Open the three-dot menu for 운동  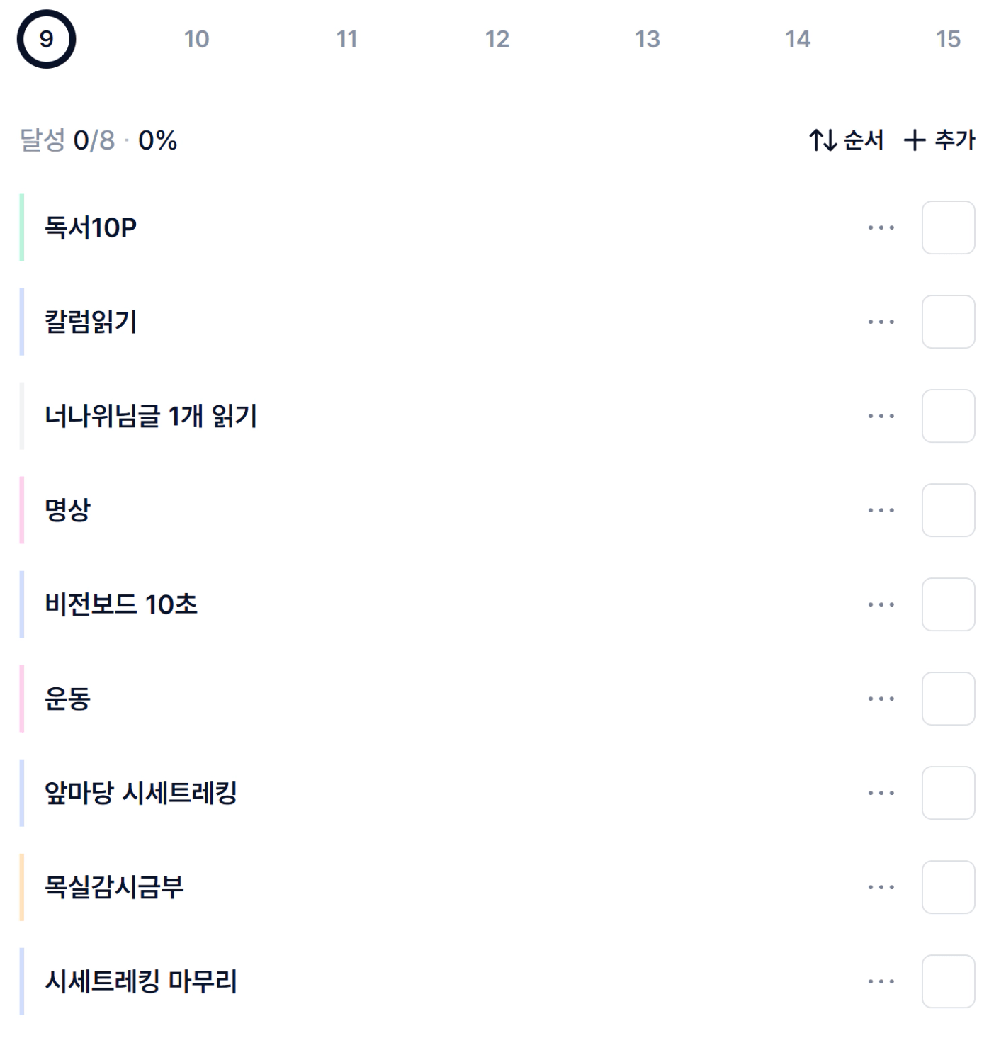pyautogui.click(x=881, y=699)
